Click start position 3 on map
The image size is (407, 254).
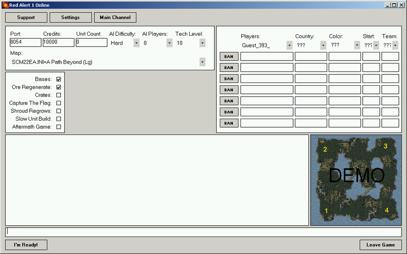tap(385, 146)
